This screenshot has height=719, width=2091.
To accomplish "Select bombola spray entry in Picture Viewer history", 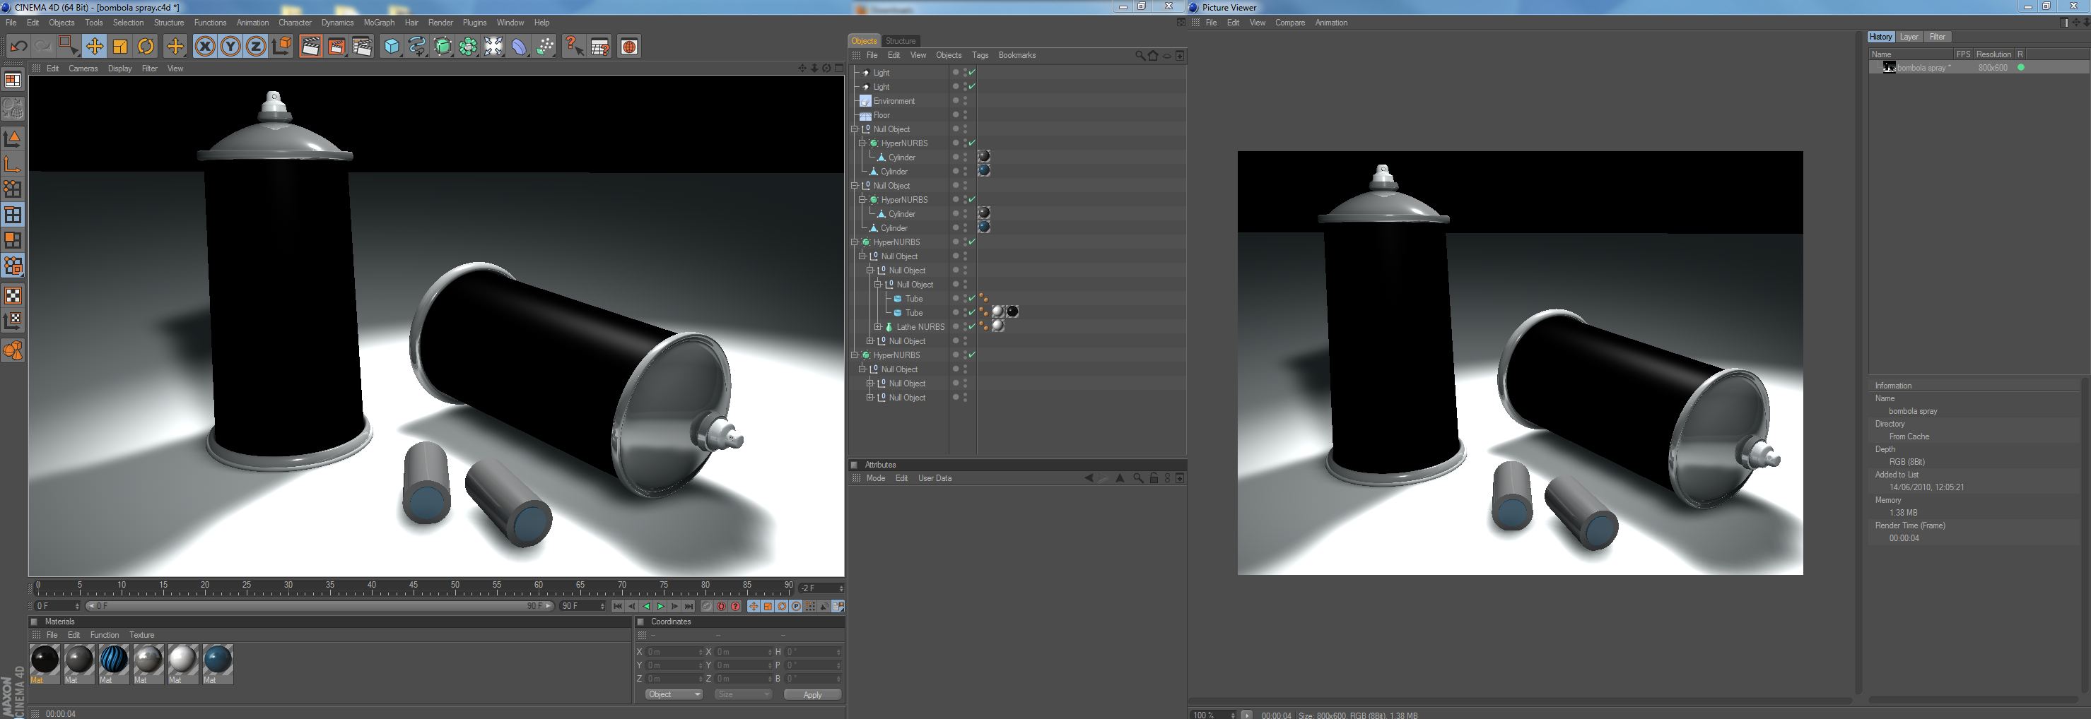I will click(x=1979, y=68).
